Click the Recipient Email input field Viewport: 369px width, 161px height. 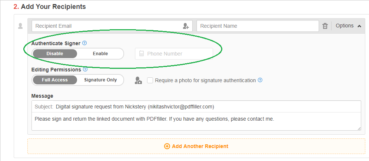[x=112, y=26]
